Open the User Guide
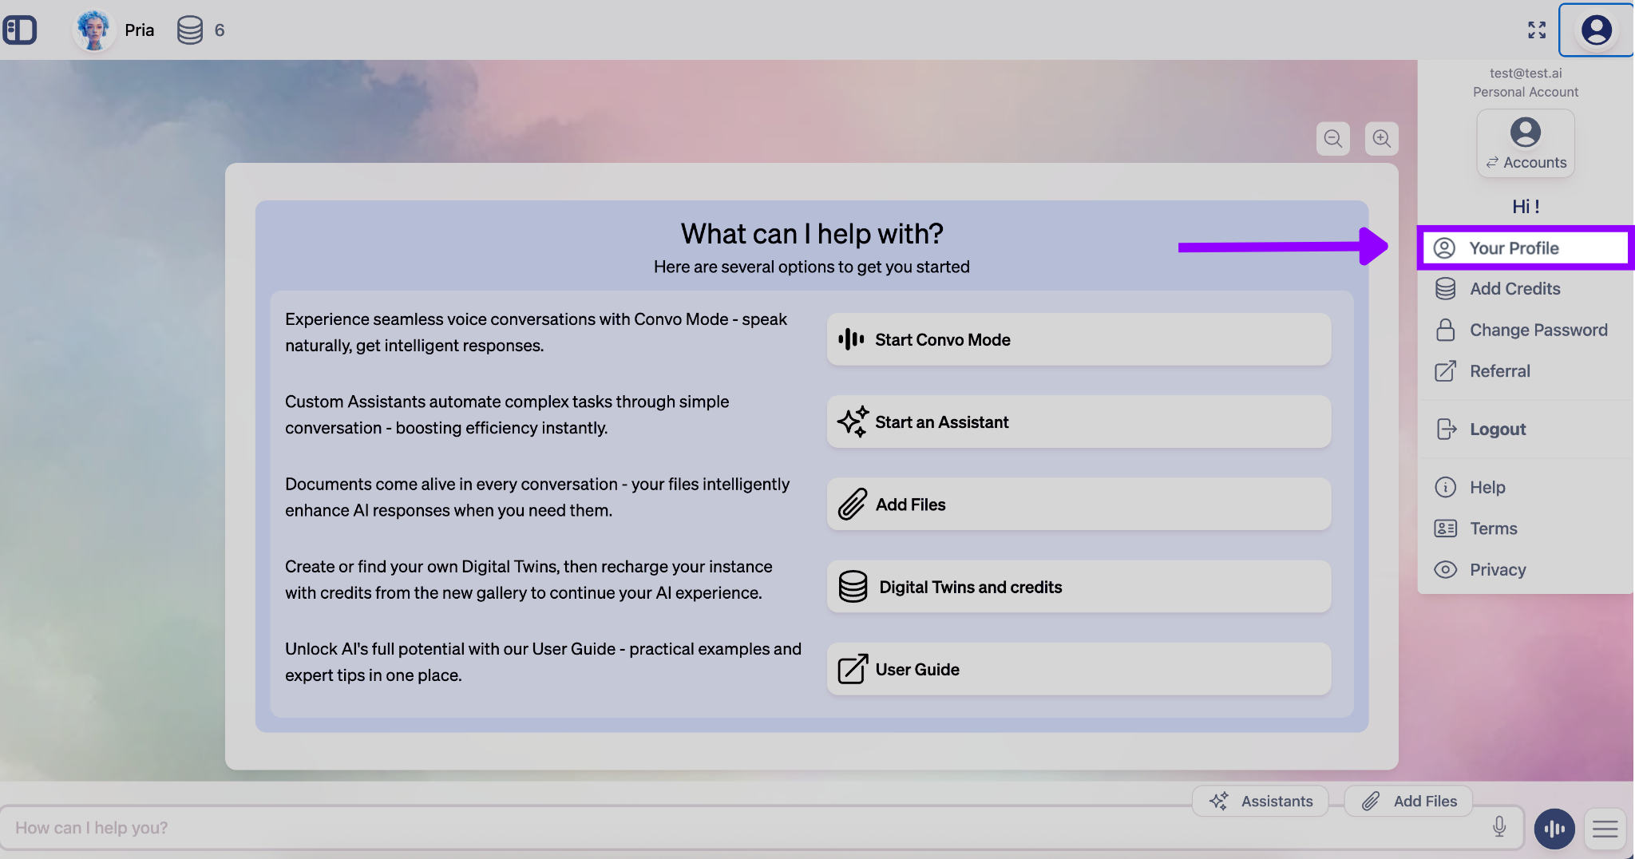Viewport: 1635px width, 859px height. [x=1077, y=669]
